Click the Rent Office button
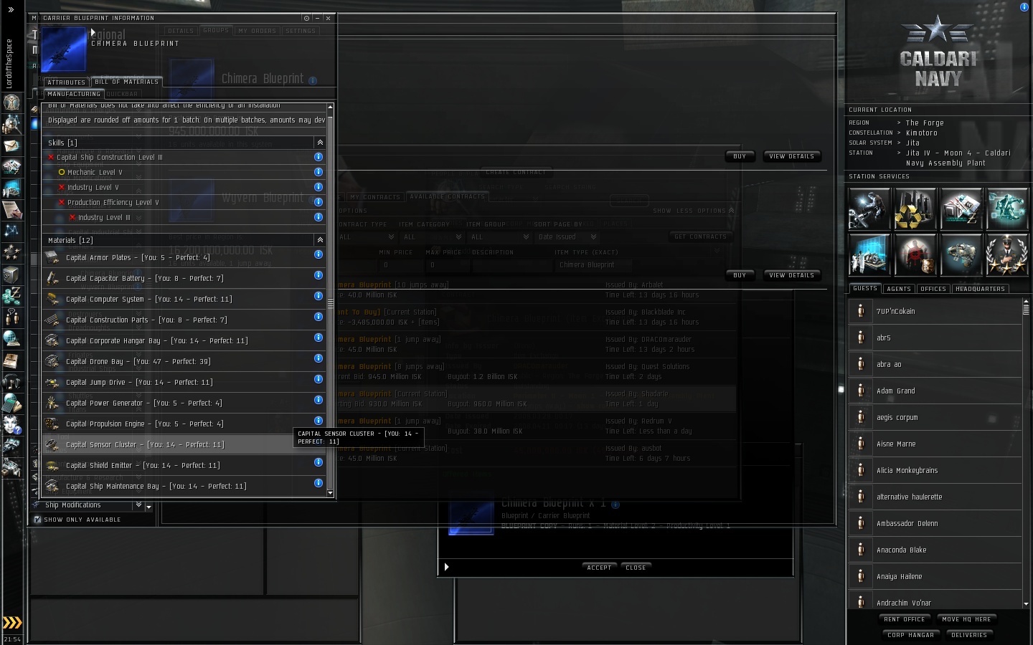The height and width of the screenshot is (645, 1033). click(905, 619)
